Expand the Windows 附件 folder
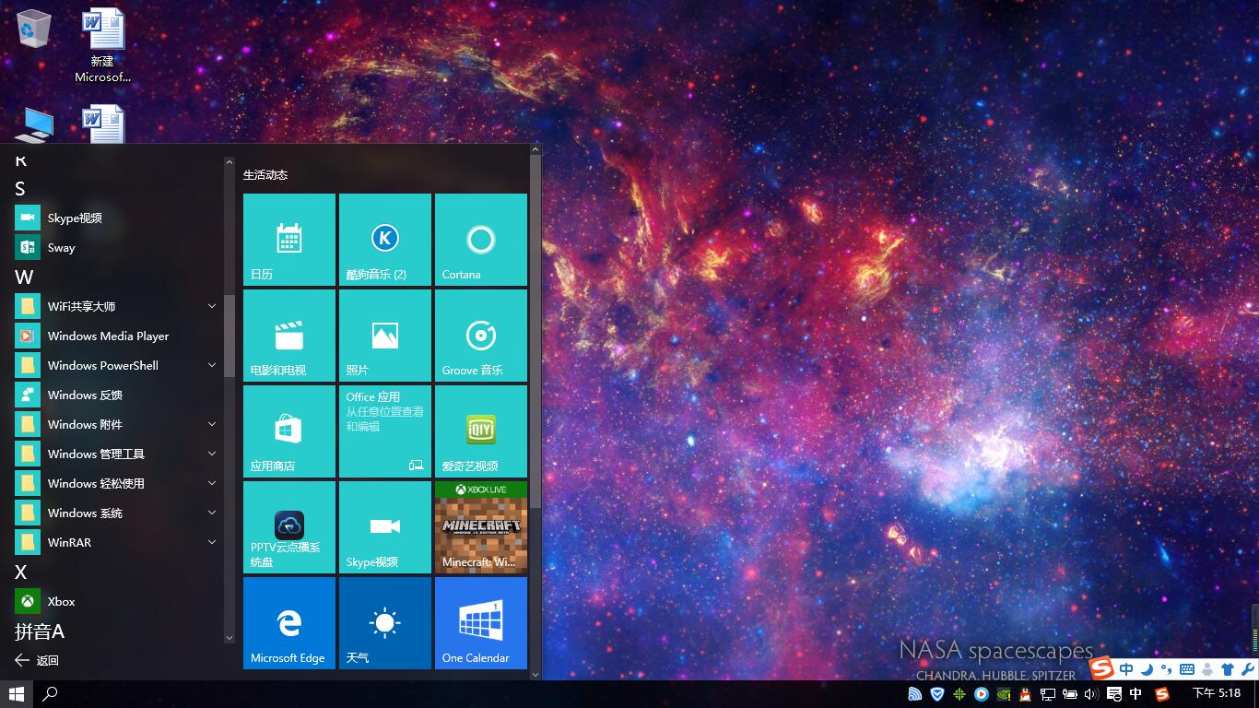 coord(118,424)
